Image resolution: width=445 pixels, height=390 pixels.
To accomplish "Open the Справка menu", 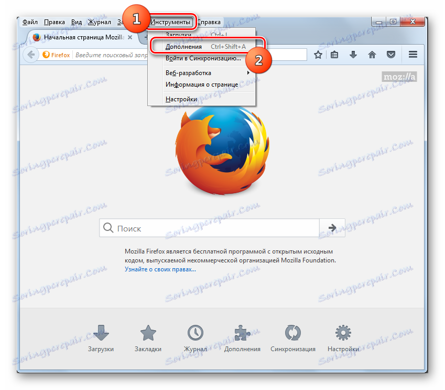I will [209, 22].
